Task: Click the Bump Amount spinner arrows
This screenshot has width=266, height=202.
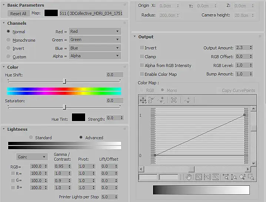Action: [251, 74]
